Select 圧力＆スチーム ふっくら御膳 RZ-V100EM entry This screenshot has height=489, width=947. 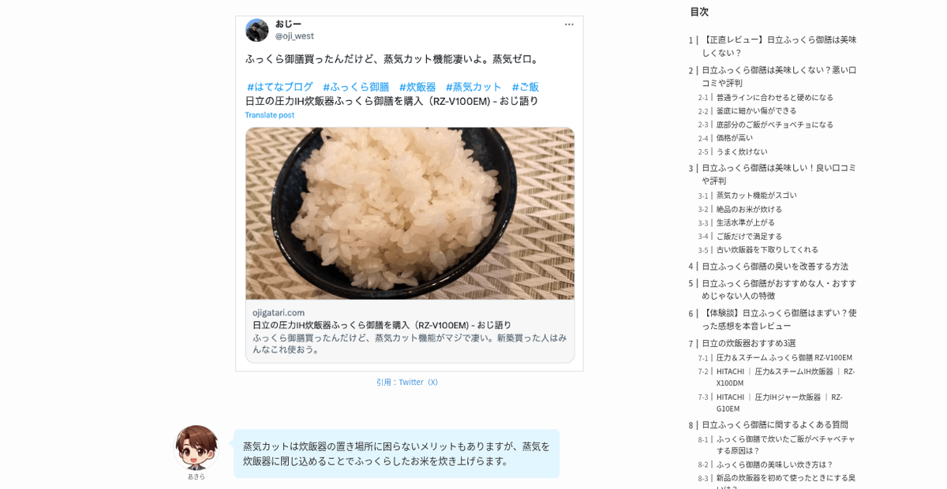[x=784, y=358]
